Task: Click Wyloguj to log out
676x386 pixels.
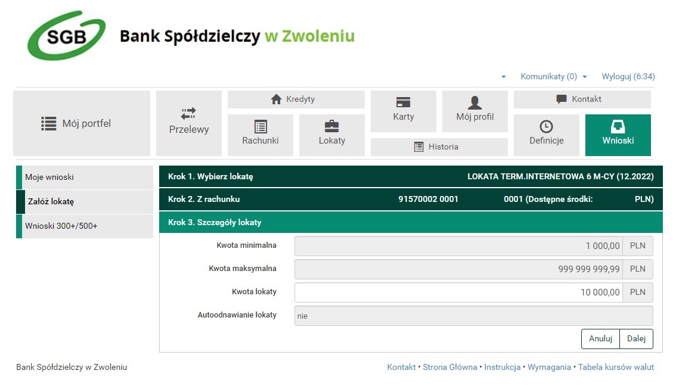Action: [628, 77]
